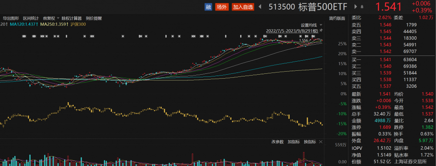The width and height of the screenshot is (436, 166).
Task: Pin the chart range with pin icon
Action: coord(321,30)
